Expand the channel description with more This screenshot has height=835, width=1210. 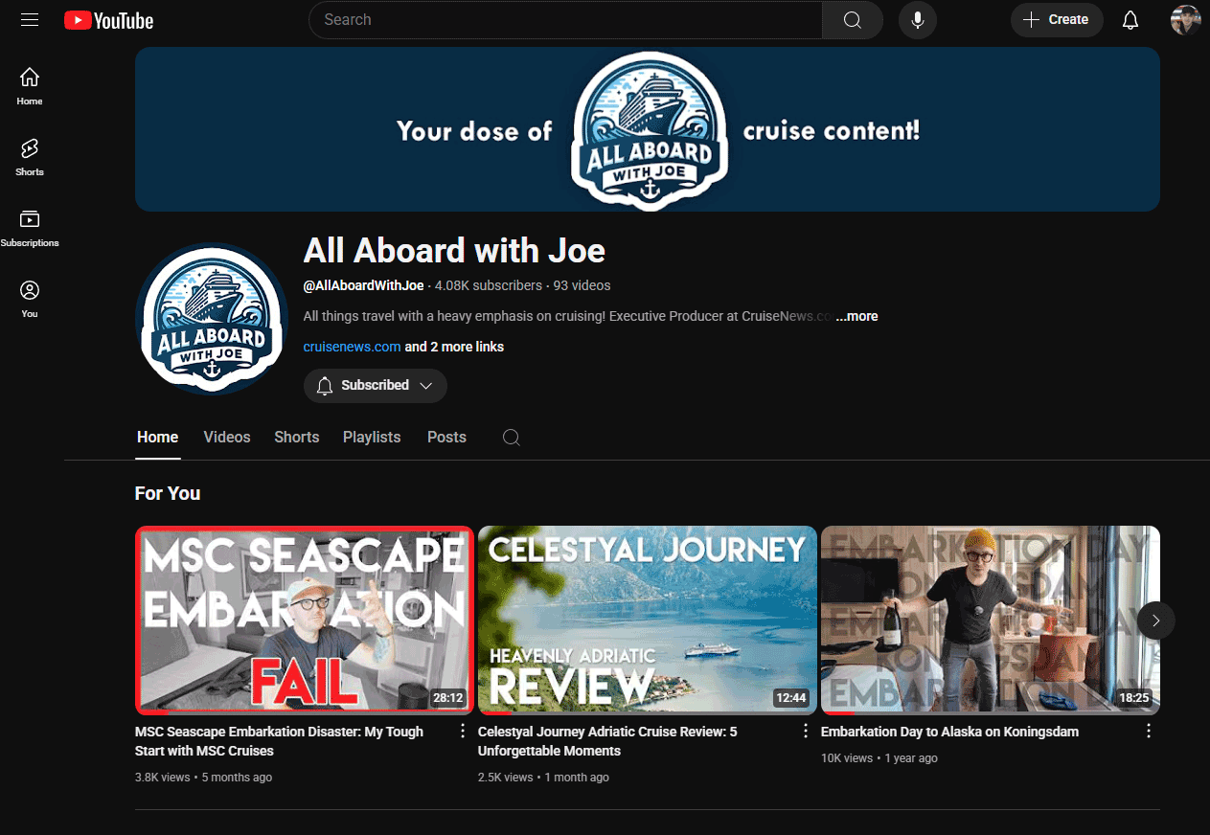[856, 316]
